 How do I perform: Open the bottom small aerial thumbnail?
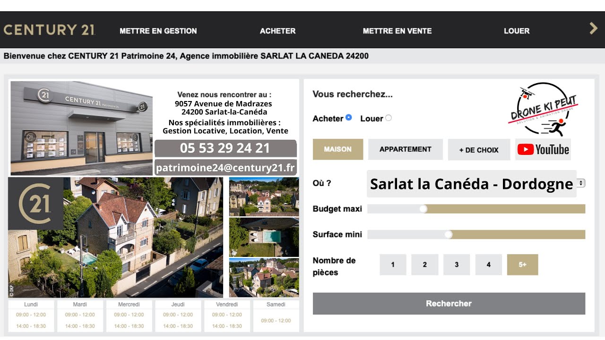[264, 278]
